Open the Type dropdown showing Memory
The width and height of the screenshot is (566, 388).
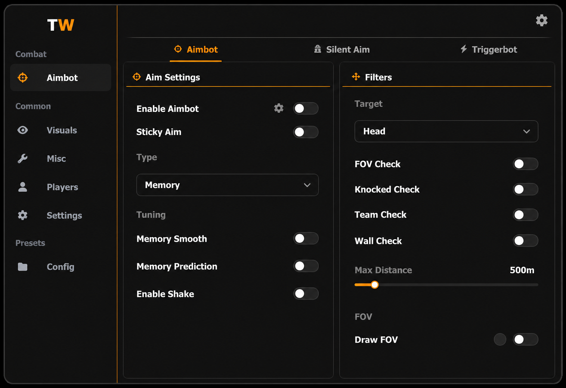228,185
